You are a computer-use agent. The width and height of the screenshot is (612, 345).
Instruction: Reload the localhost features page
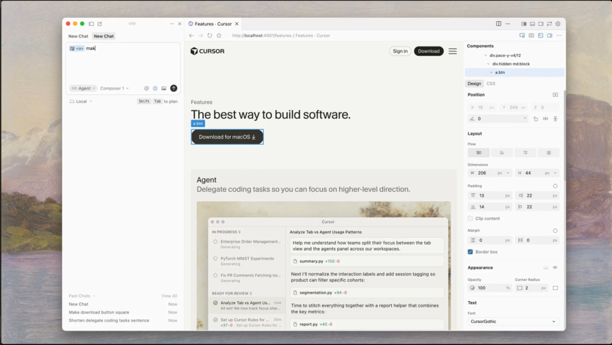pyautogui.click(x=210, y=36)
